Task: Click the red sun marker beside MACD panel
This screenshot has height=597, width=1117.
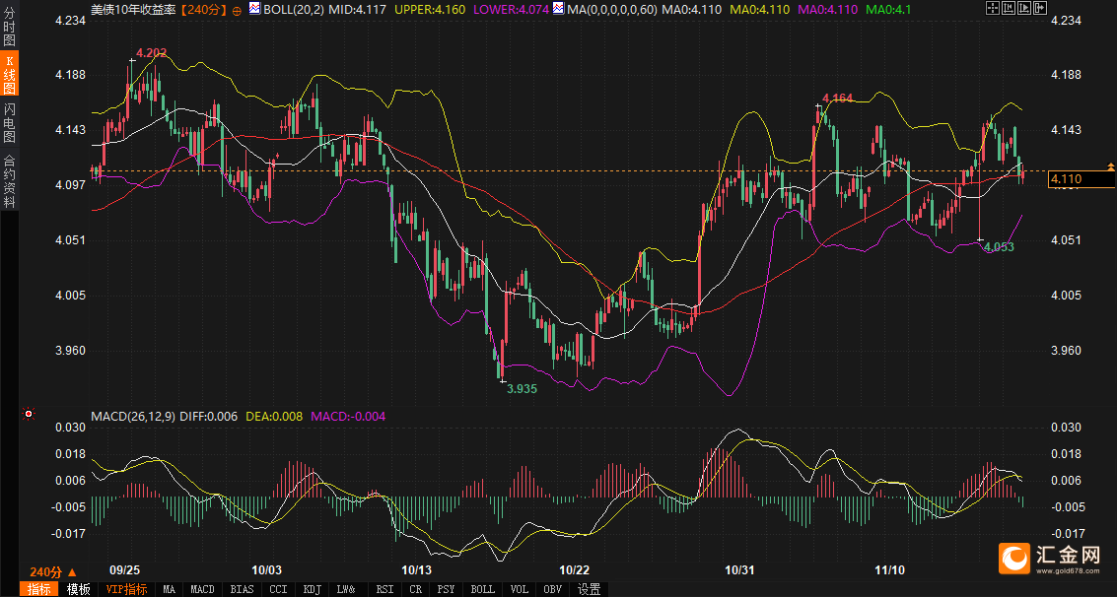Action: pos(29,415)
